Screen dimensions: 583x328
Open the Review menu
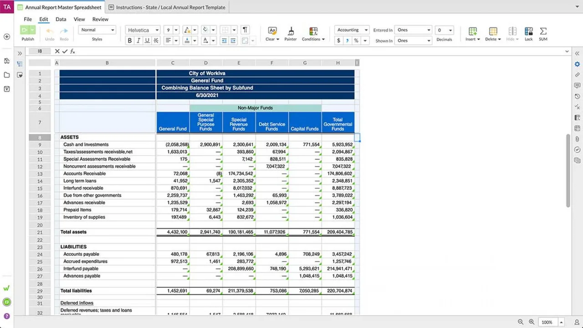point(100,19)
